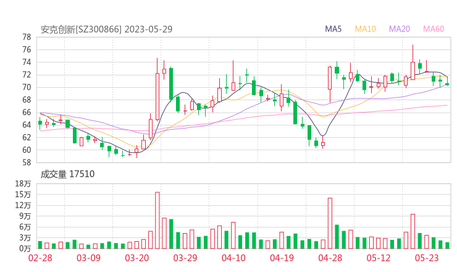Select the 04-28 date marker

click(330, 258)
